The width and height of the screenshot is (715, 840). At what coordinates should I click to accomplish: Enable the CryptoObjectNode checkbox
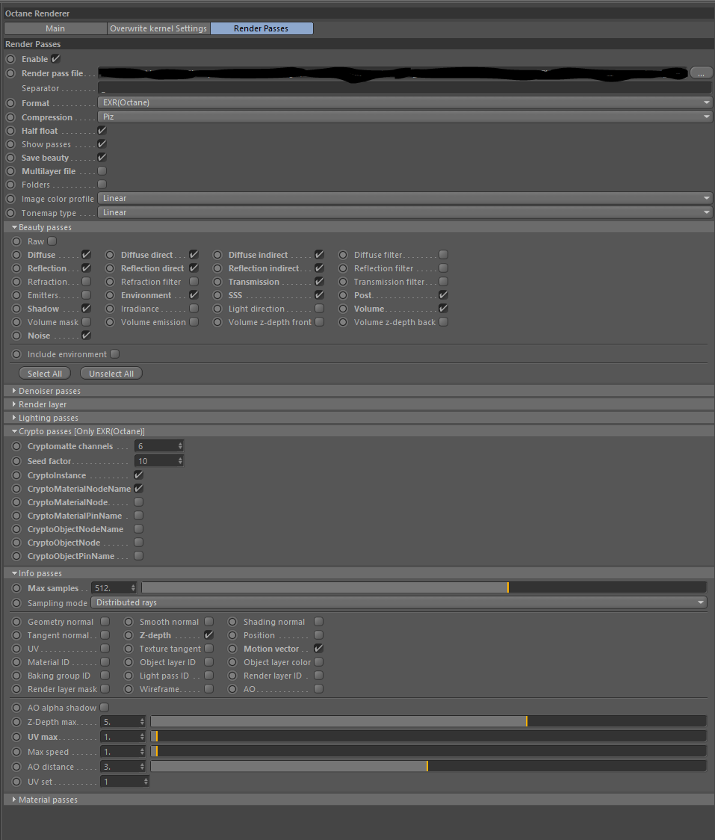point(139,542)
